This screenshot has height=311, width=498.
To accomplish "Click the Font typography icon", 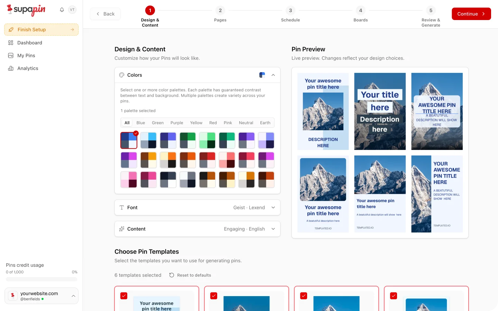I will [x=121, y=208].
